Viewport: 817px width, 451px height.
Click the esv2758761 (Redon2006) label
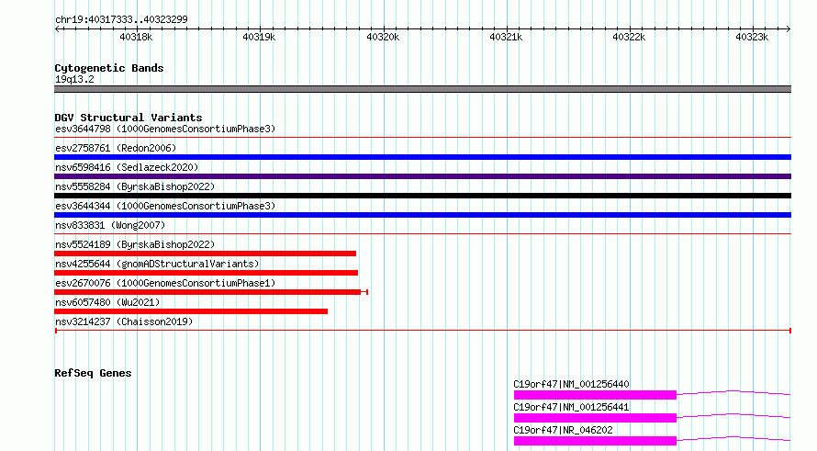(116, 148)
